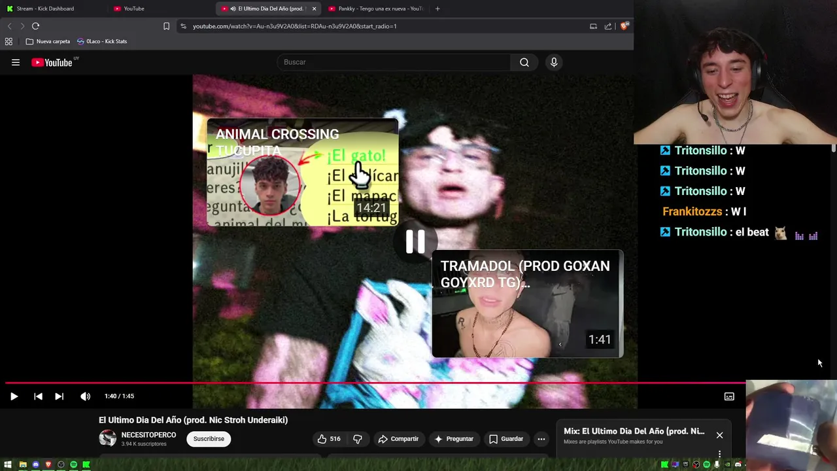The image size is (837, 471).
Task: Open ANIMAL CROSSING TUCUPITA suggested video
Action: 302,172
